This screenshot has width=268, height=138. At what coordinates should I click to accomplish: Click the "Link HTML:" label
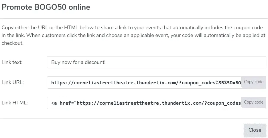coord(15,102)
